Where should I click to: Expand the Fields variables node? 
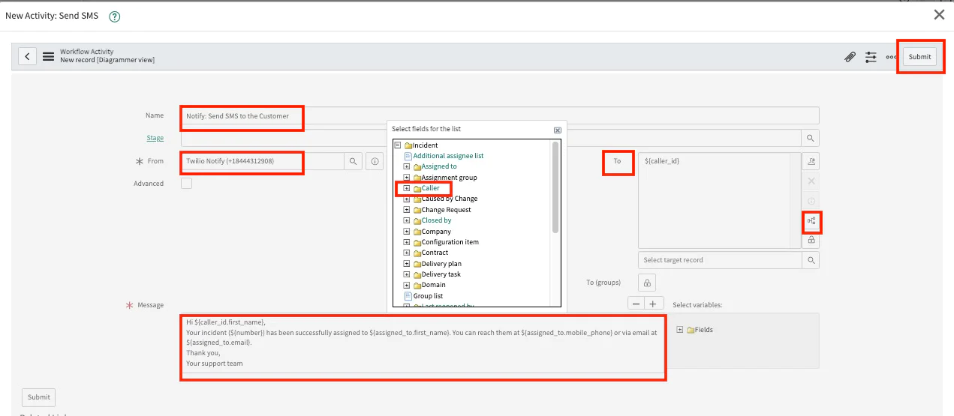point(680,330)
